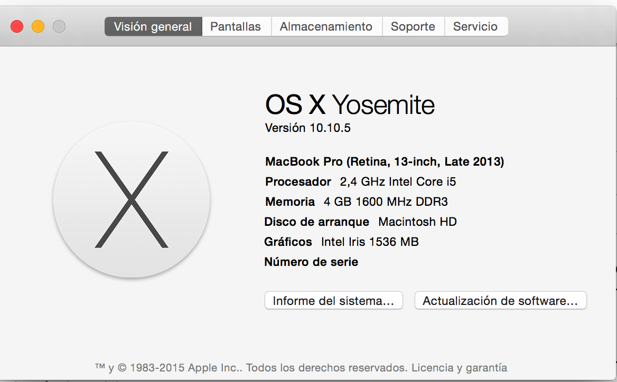Select the MacBook Pro model line

coord(385,161)
